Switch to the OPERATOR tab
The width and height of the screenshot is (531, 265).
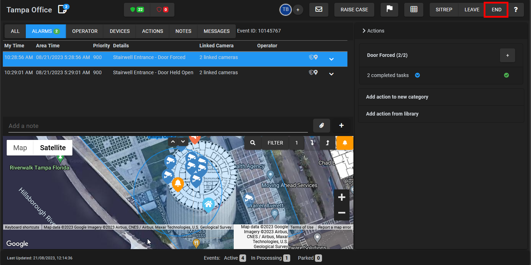click(x=85, y=31)
